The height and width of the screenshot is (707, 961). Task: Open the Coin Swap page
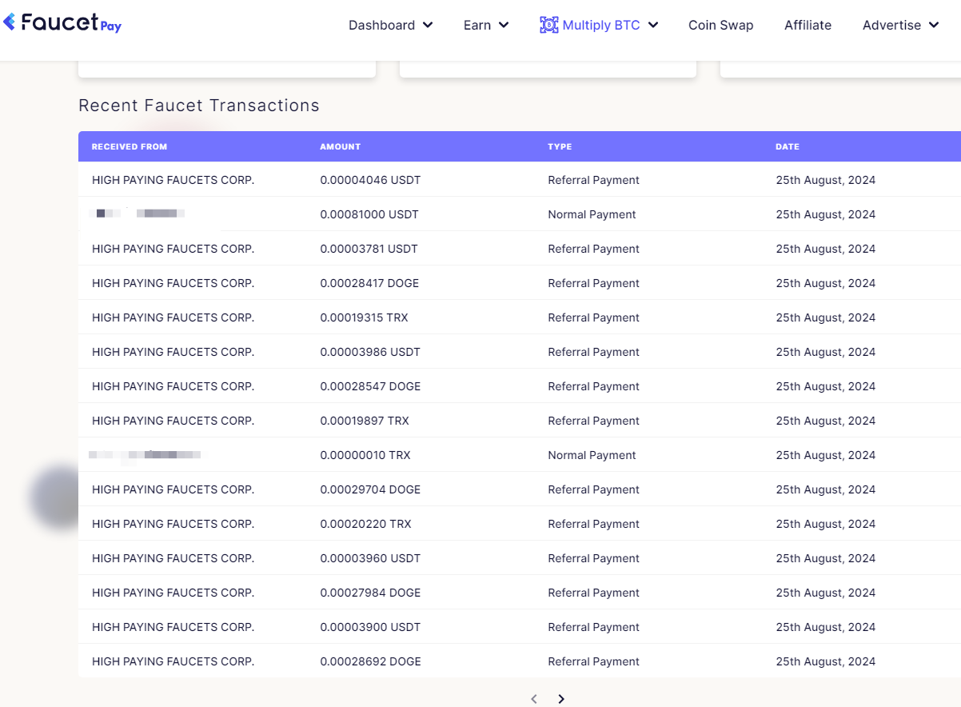[x=721, y=25]
